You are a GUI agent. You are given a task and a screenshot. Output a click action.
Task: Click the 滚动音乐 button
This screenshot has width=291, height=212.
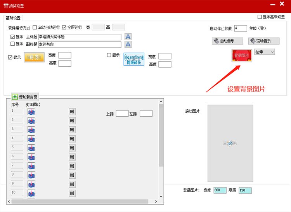tap(264, 41)
